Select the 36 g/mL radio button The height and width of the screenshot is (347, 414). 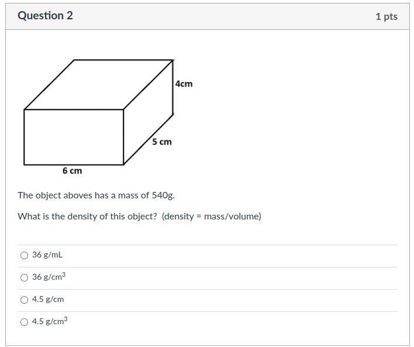pos(24,255)
